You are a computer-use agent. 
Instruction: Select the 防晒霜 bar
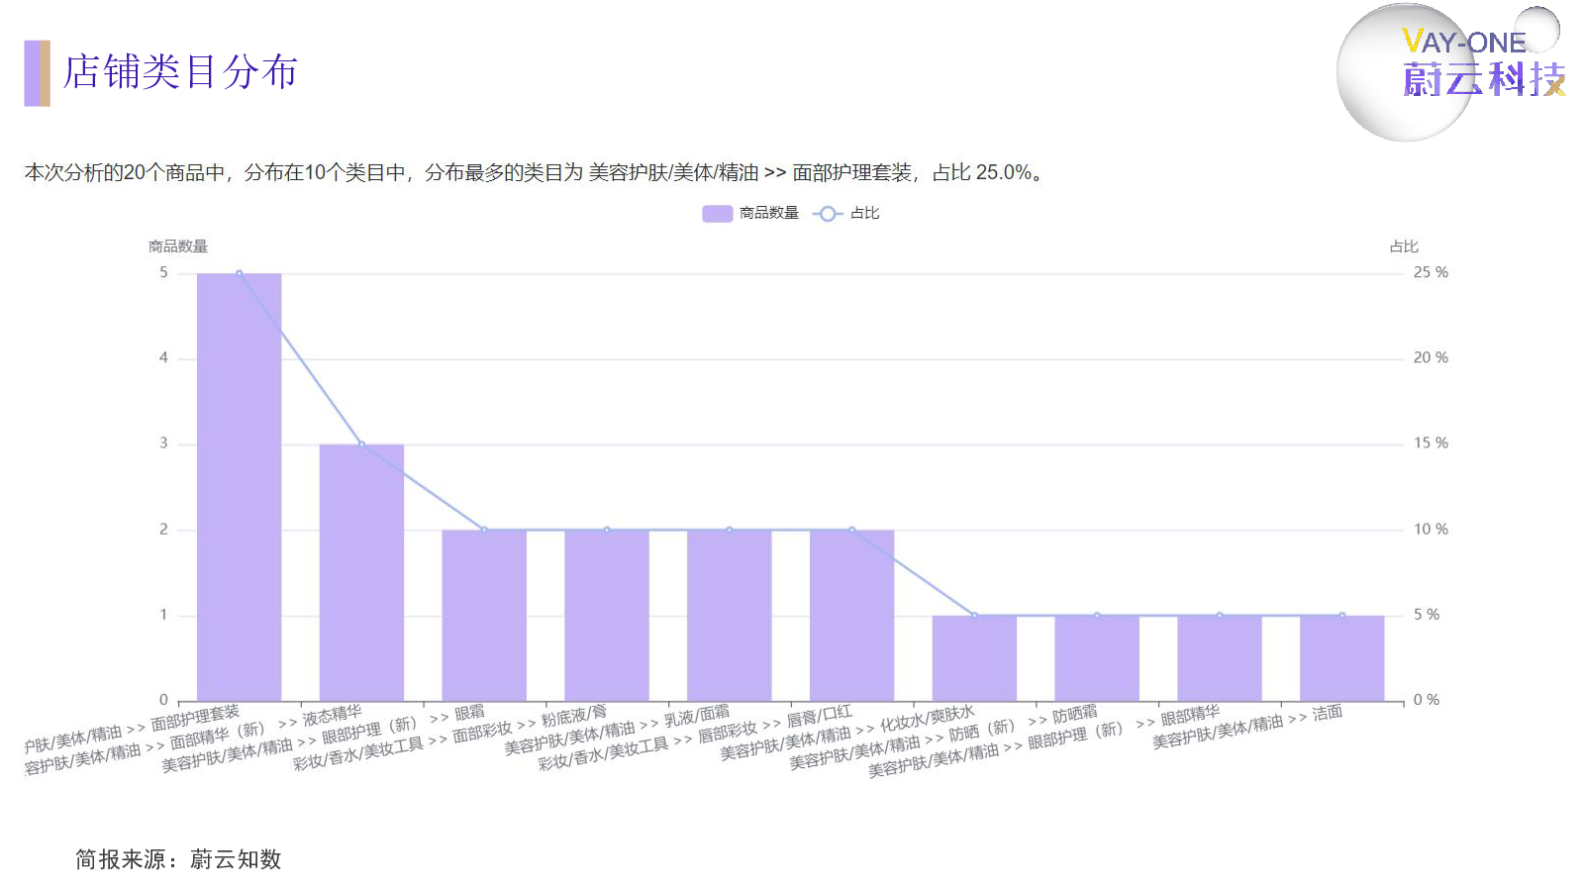click(x=1097, y=658)
